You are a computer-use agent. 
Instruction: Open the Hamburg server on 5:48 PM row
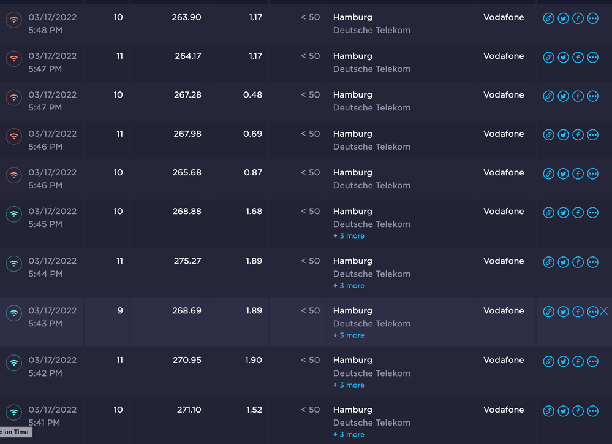pos(352,17)
